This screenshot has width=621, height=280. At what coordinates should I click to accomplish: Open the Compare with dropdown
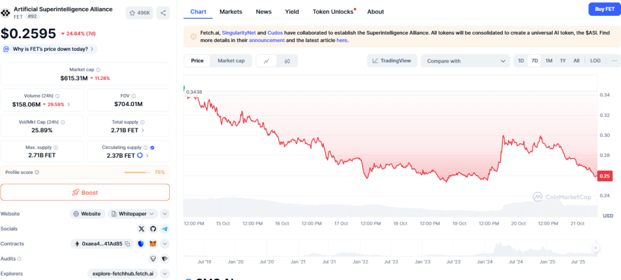465,61
